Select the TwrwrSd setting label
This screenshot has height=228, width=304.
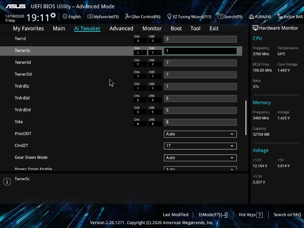[x=23, y=62]
